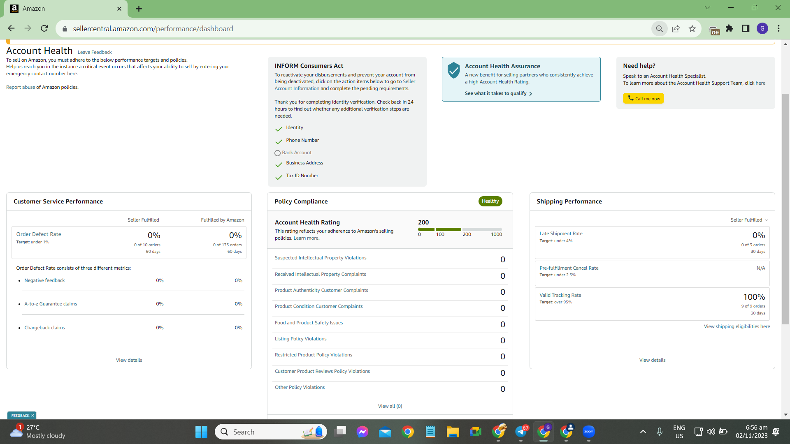Image resolution: width=790 pixels, height=444 pixels.
Task: Open Customer Product Reviews Policy Violations
Action: point(322,371)
